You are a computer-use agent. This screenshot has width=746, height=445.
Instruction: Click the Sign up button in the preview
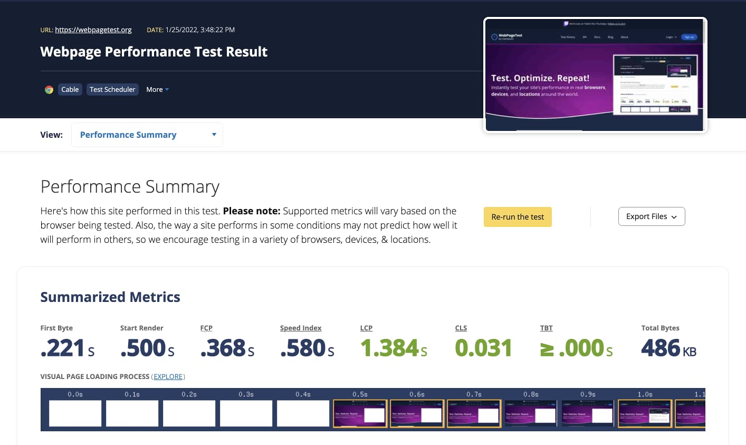[x=691, y=37]
